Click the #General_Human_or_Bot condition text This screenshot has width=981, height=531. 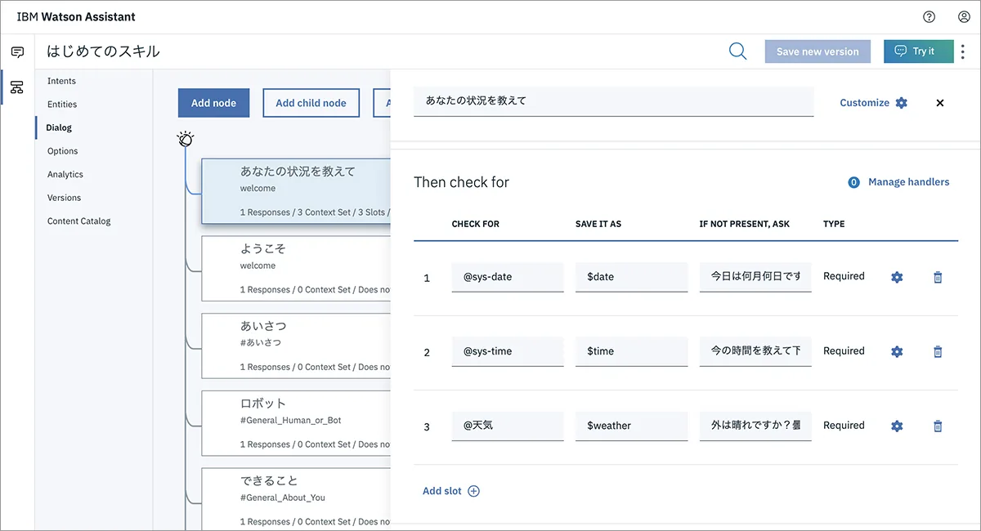click(x=291, y=420)
